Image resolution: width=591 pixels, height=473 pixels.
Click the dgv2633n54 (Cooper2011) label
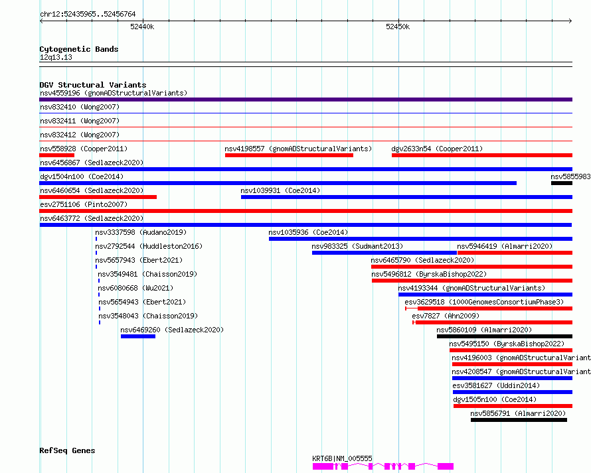437,149
